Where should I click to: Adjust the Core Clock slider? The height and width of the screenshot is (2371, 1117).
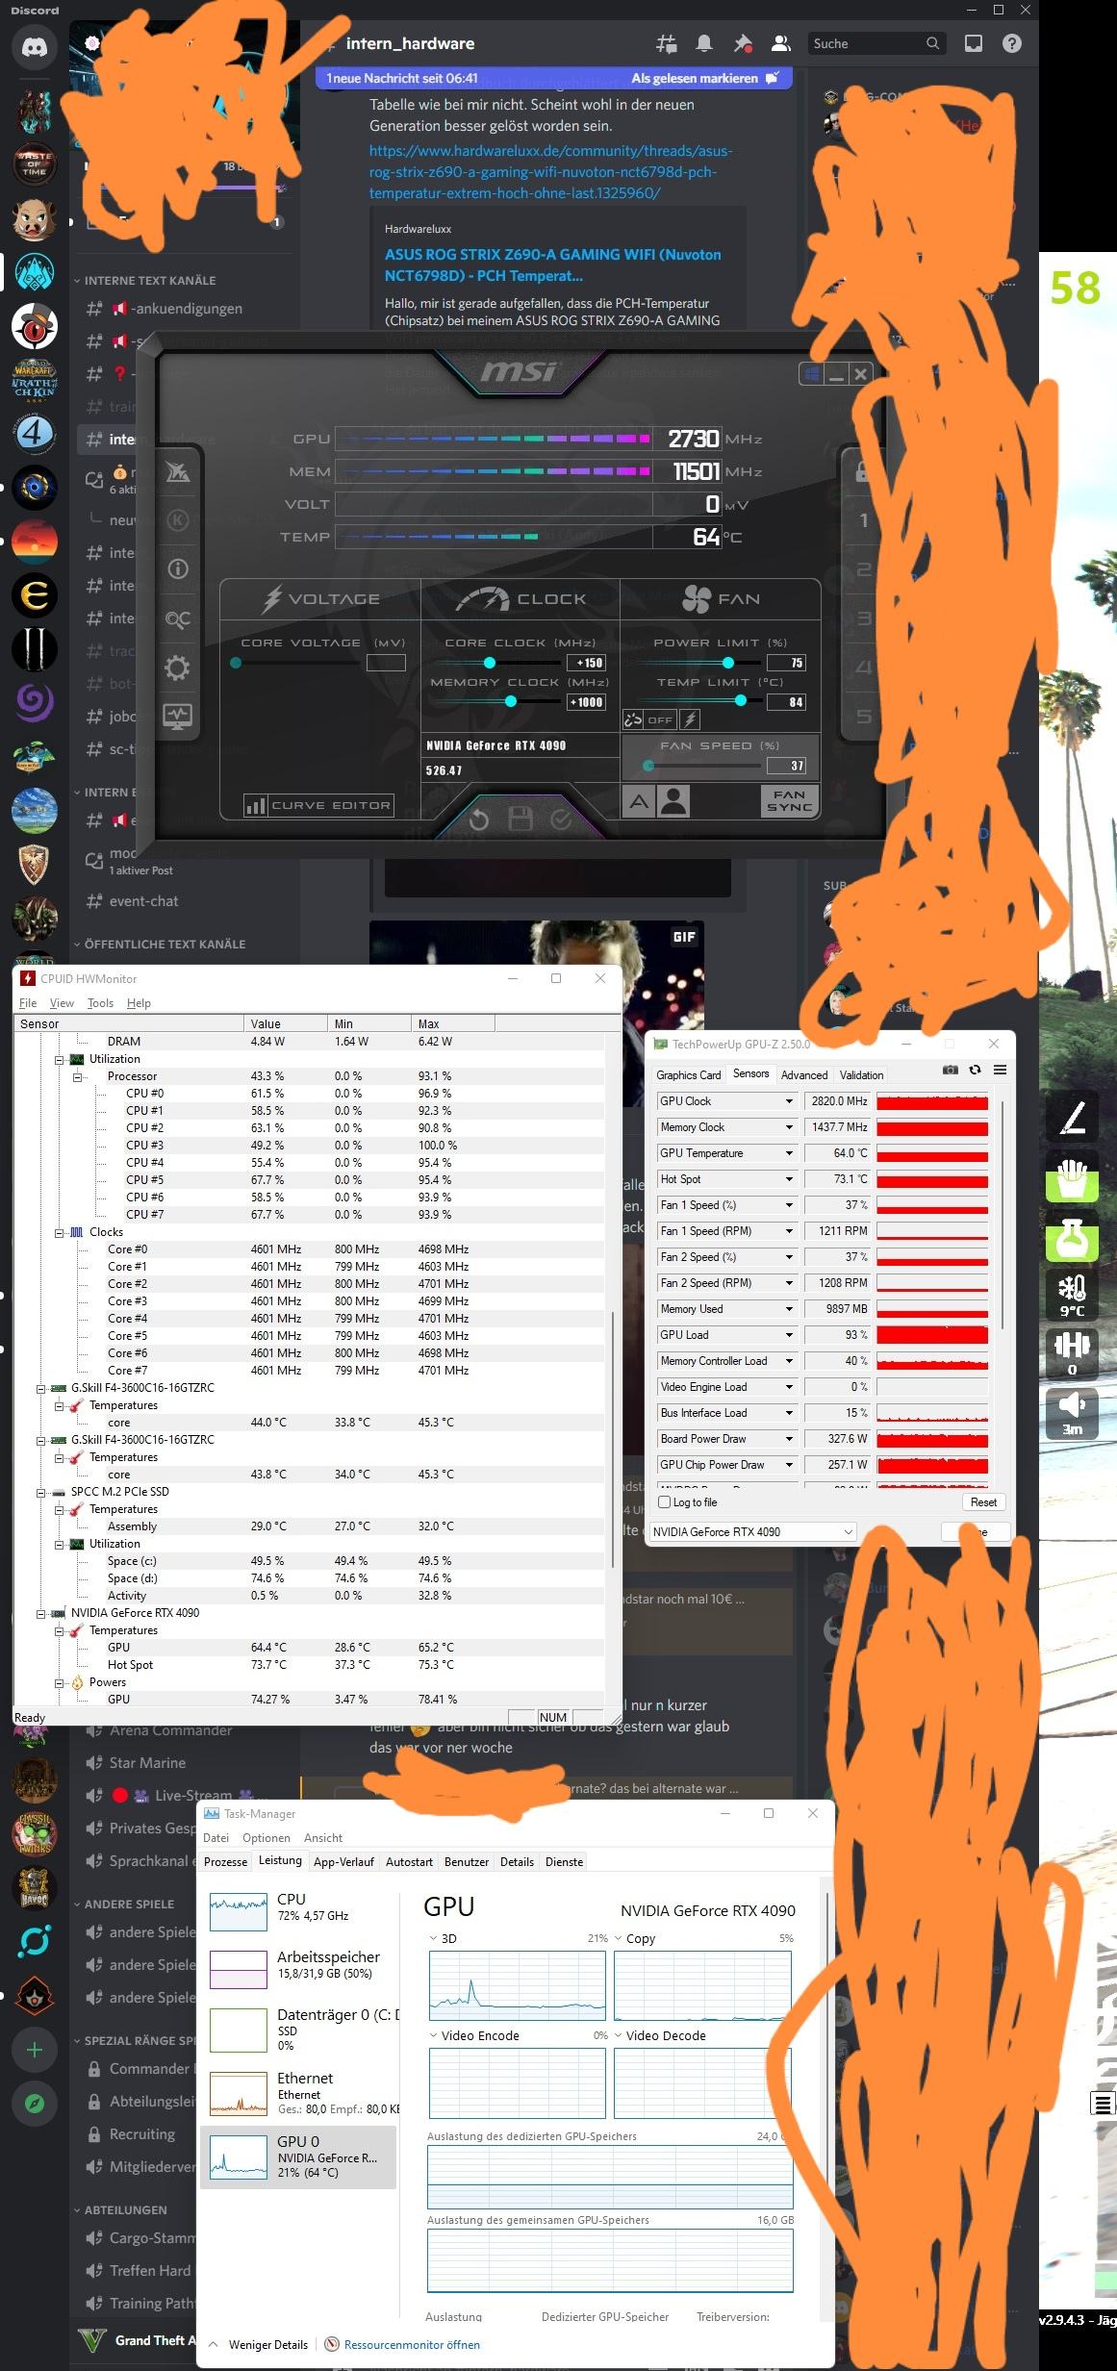(x=490, y=663)
